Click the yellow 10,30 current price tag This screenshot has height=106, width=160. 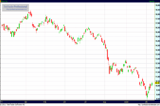coord(157,83)
